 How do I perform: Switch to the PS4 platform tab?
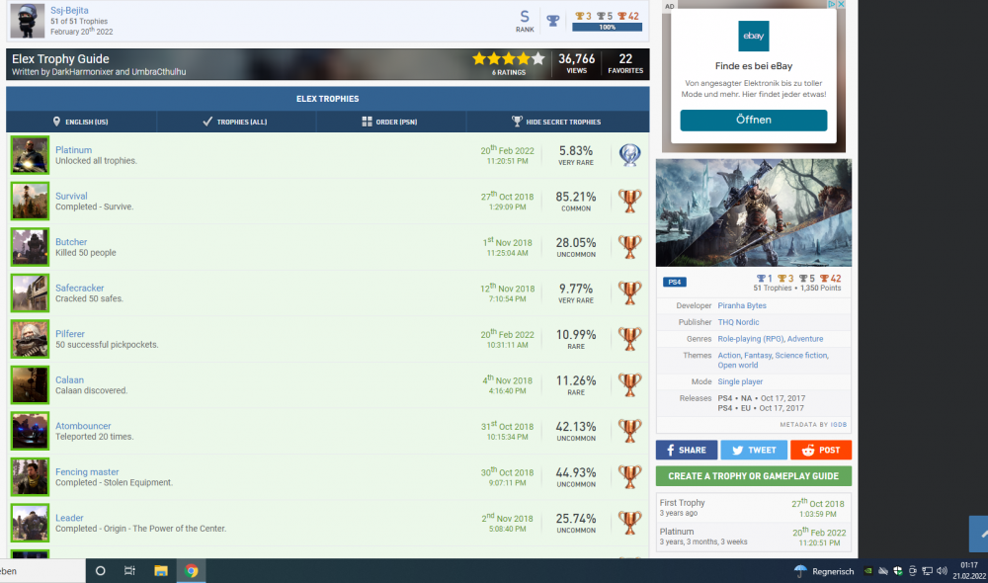(674, 282)
